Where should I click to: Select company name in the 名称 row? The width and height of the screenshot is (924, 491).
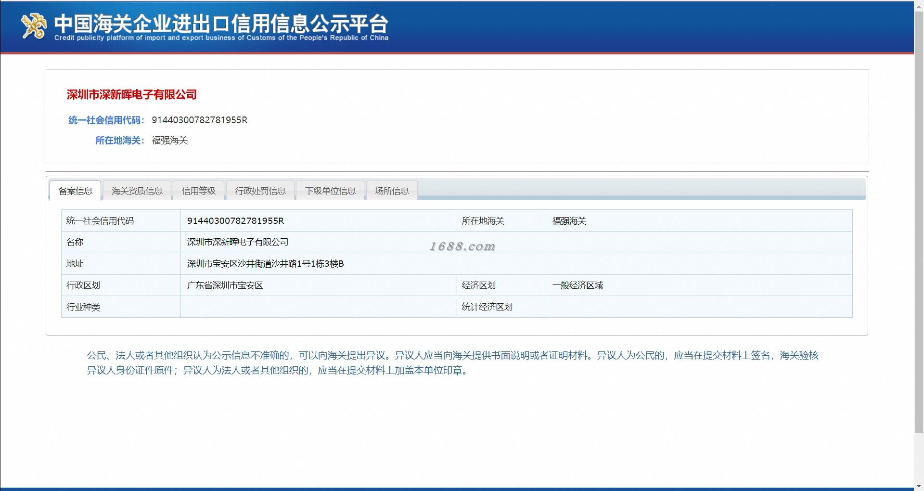click(x=238, y=242)
